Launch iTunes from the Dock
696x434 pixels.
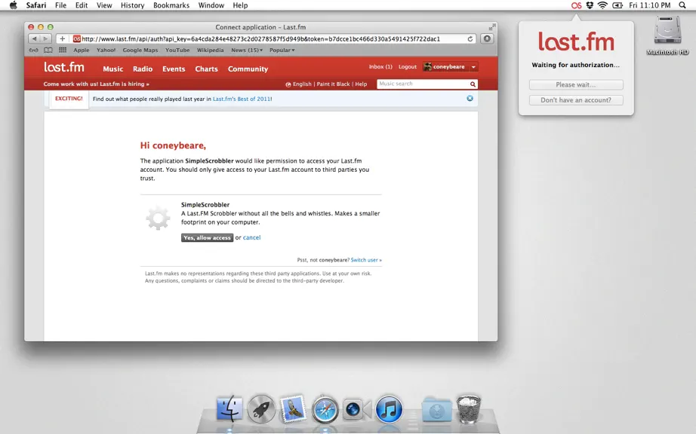pos(389,408)
